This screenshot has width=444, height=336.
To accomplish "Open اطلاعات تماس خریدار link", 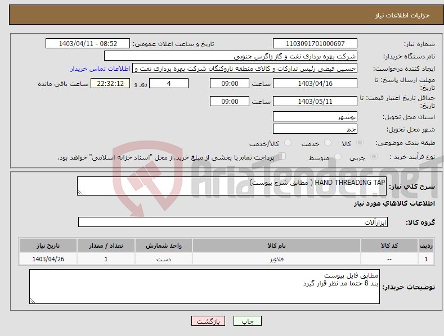I will click(100, 69).
